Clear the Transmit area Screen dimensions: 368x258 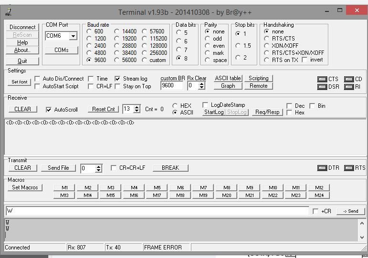click(x=22, y=168)
